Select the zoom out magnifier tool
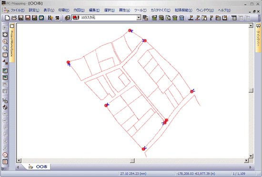 [5, 48]
